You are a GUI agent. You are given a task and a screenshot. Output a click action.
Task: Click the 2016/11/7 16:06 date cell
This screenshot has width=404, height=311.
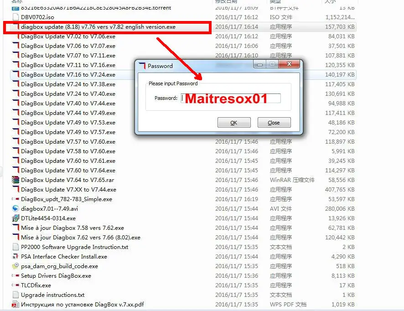tap(237, 46)
